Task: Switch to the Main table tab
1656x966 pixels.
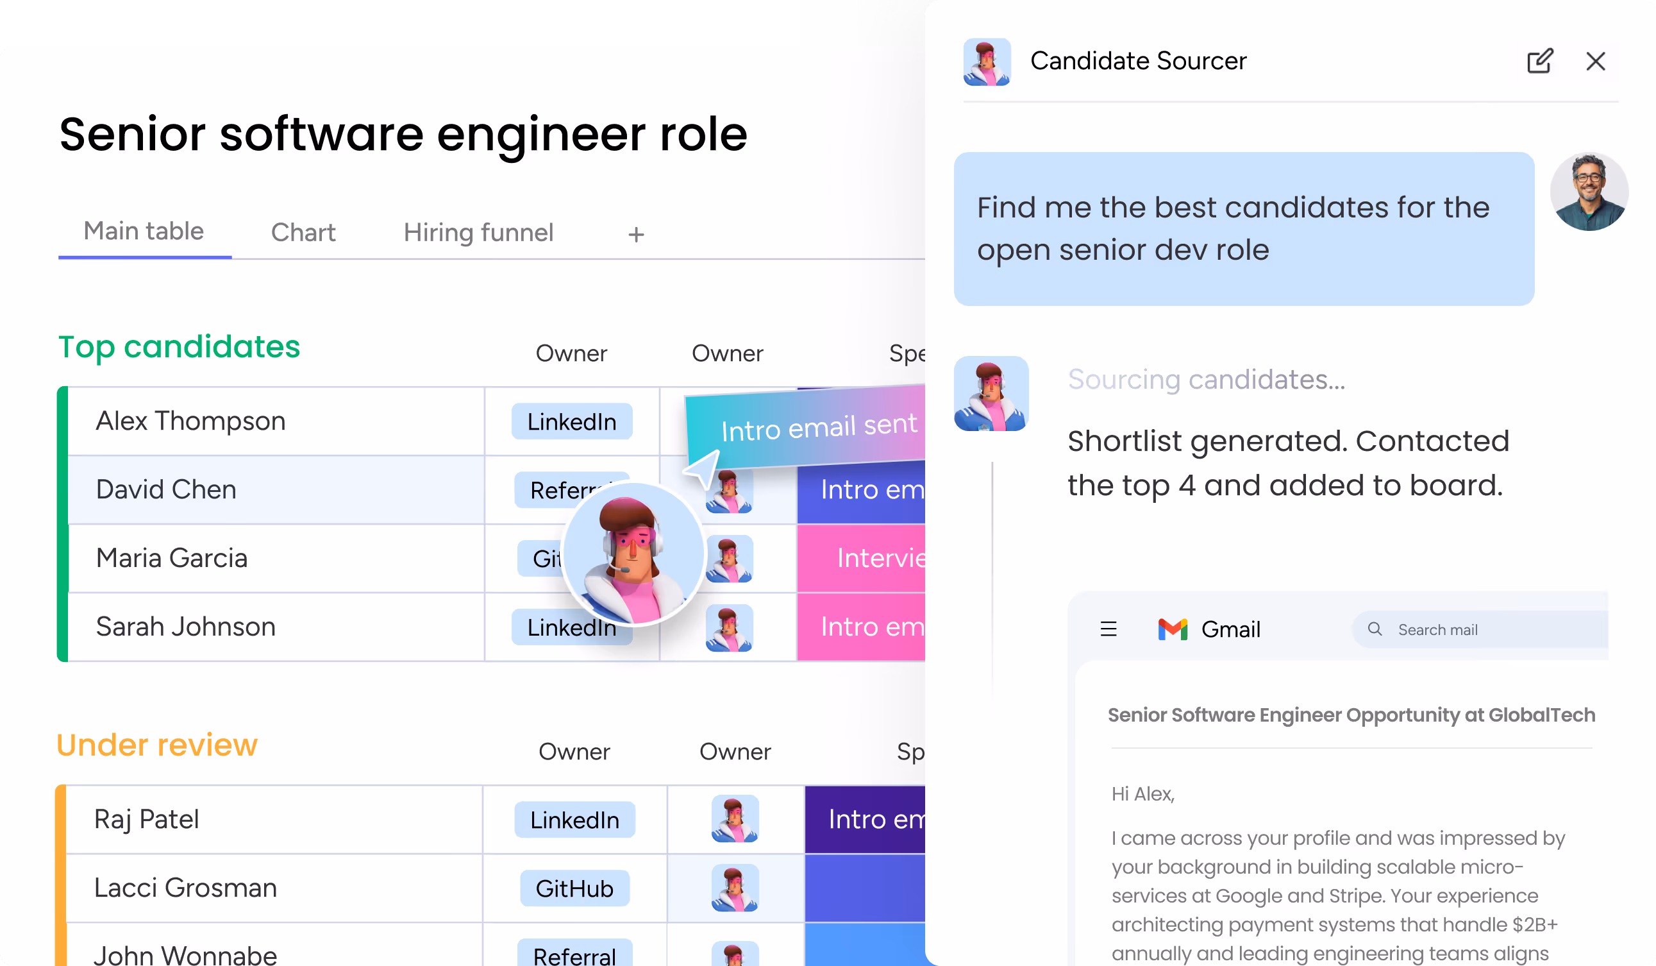Action: 144,231
